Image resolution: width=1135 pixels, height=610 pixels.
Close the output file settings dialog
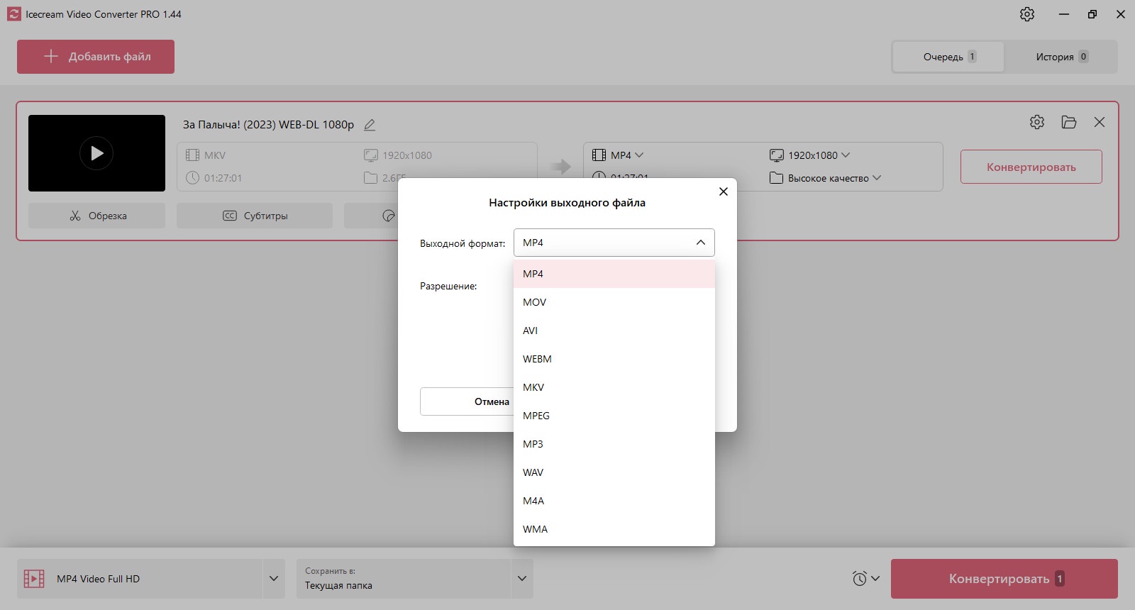tap(724, 192)
